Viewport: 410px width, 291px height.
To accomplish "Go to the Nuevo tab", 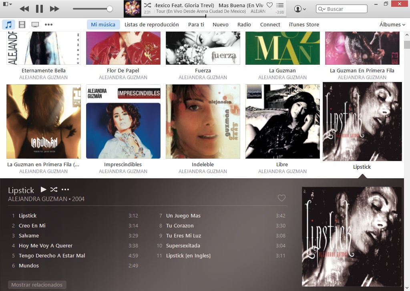I will click(x=221, y=24).
